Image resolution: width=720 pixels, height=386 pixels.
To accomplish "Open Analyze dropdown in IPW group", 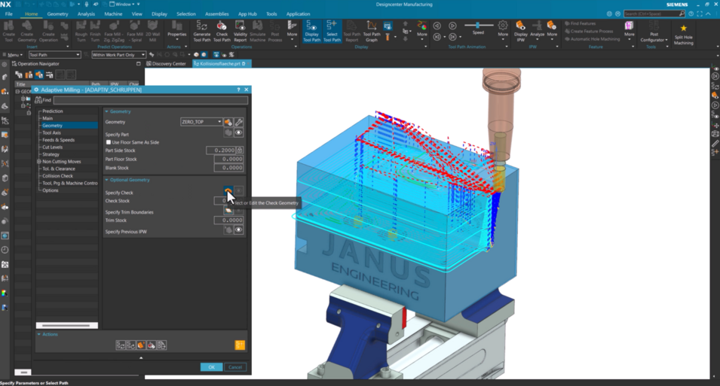I will [537, 31].
